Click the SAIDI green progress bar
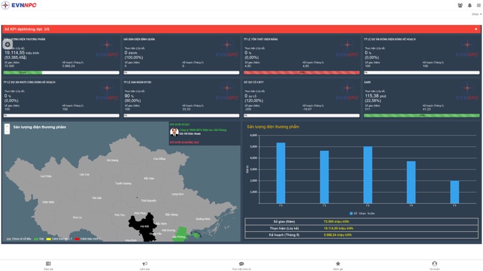483x271 pixels. coord(421,116)
